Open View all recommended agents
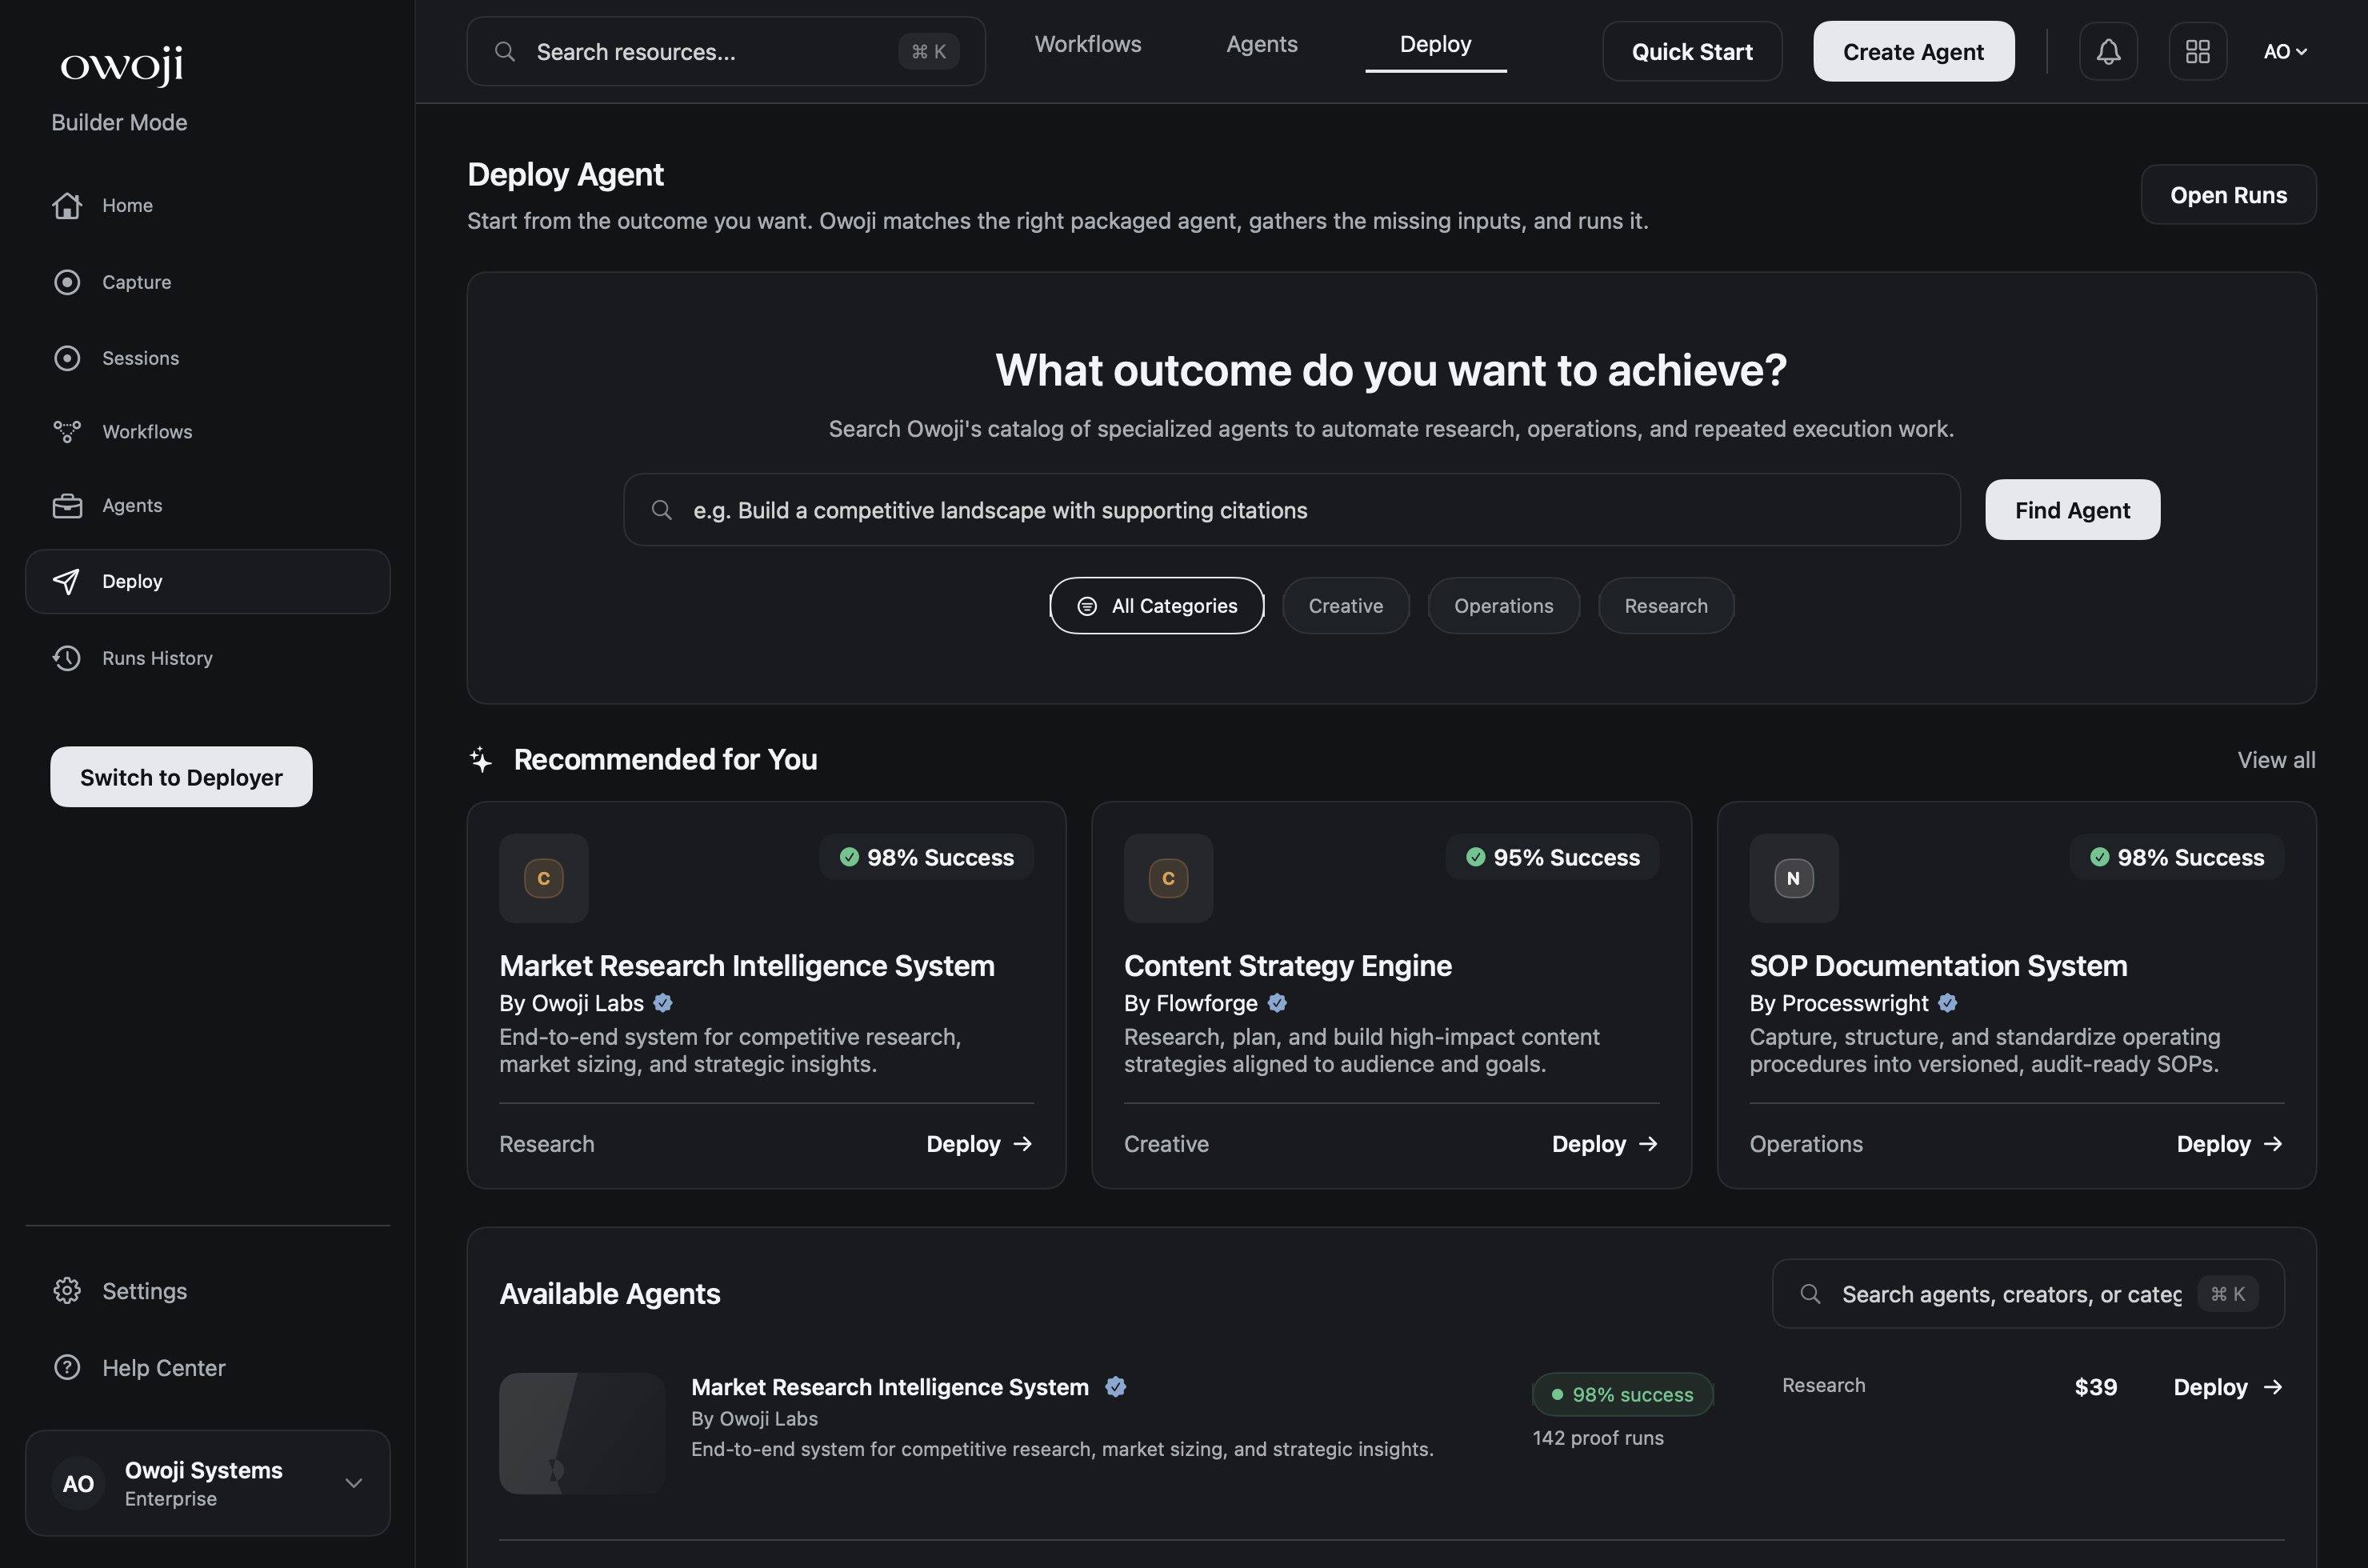 [x=2277, y=759]
